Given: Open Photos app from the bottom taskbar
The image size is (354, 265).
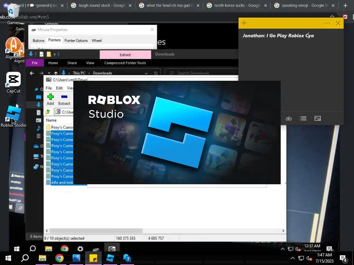Looking at the screenshot, I should point(76,258).
